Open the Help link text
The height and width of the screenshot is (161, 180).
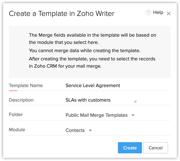(x=158, y=13)
